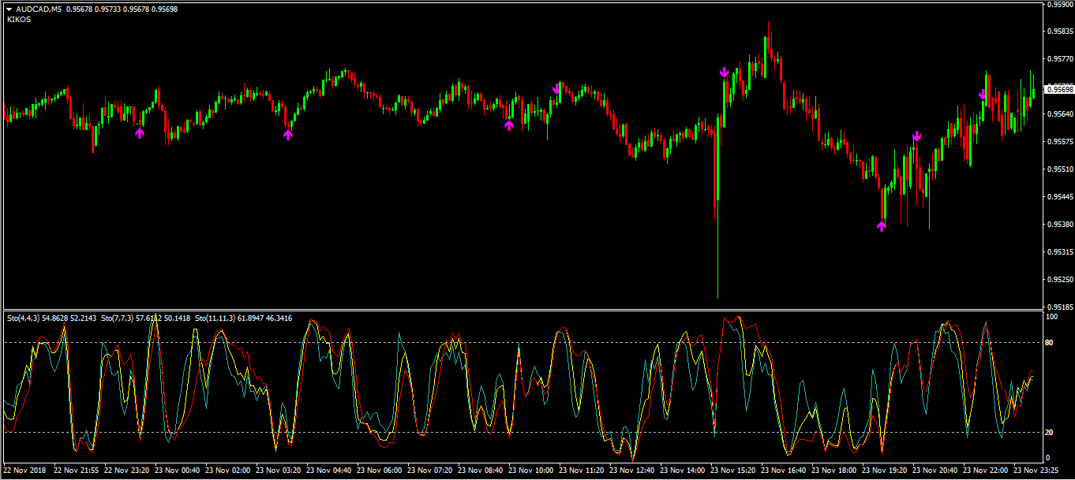Click the magenta down arrow above the spike candle
The image size is (1075, 480).
tap(725, 73)
